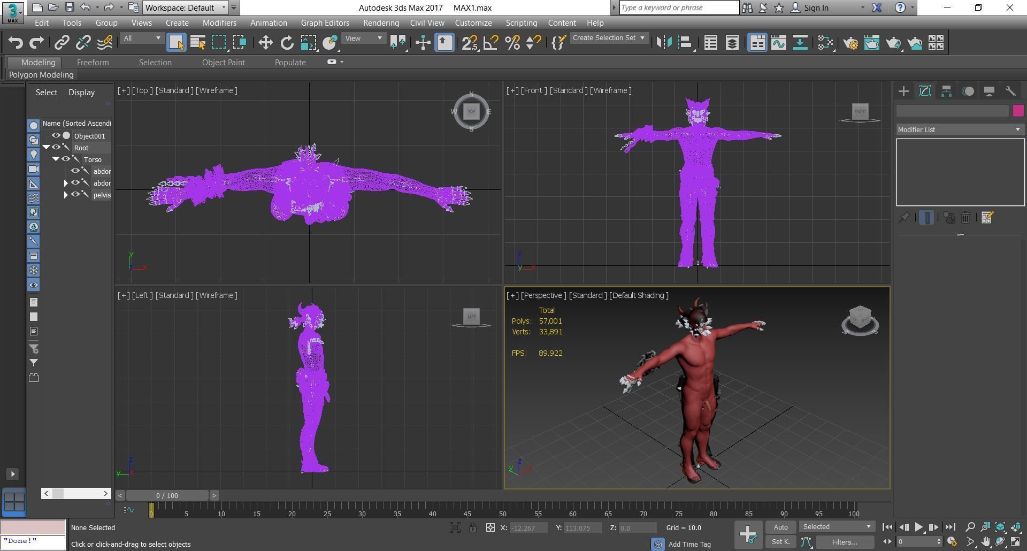Viewport: 1027px width, 551px height.
Task: Click Add Time Tag label
Action: 689,544
